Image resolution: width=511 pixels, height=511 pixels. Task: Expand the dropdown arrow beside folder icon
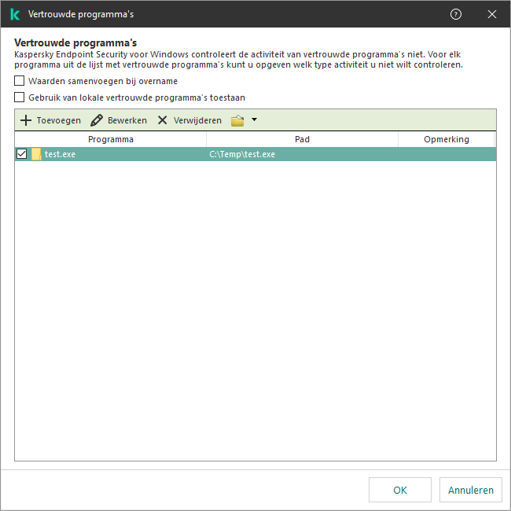point(254,119)
